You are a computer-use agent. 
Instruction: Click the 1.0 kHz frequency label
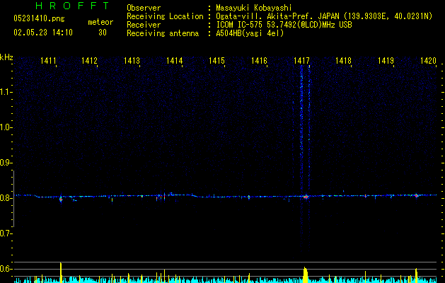tap(6, 127)
